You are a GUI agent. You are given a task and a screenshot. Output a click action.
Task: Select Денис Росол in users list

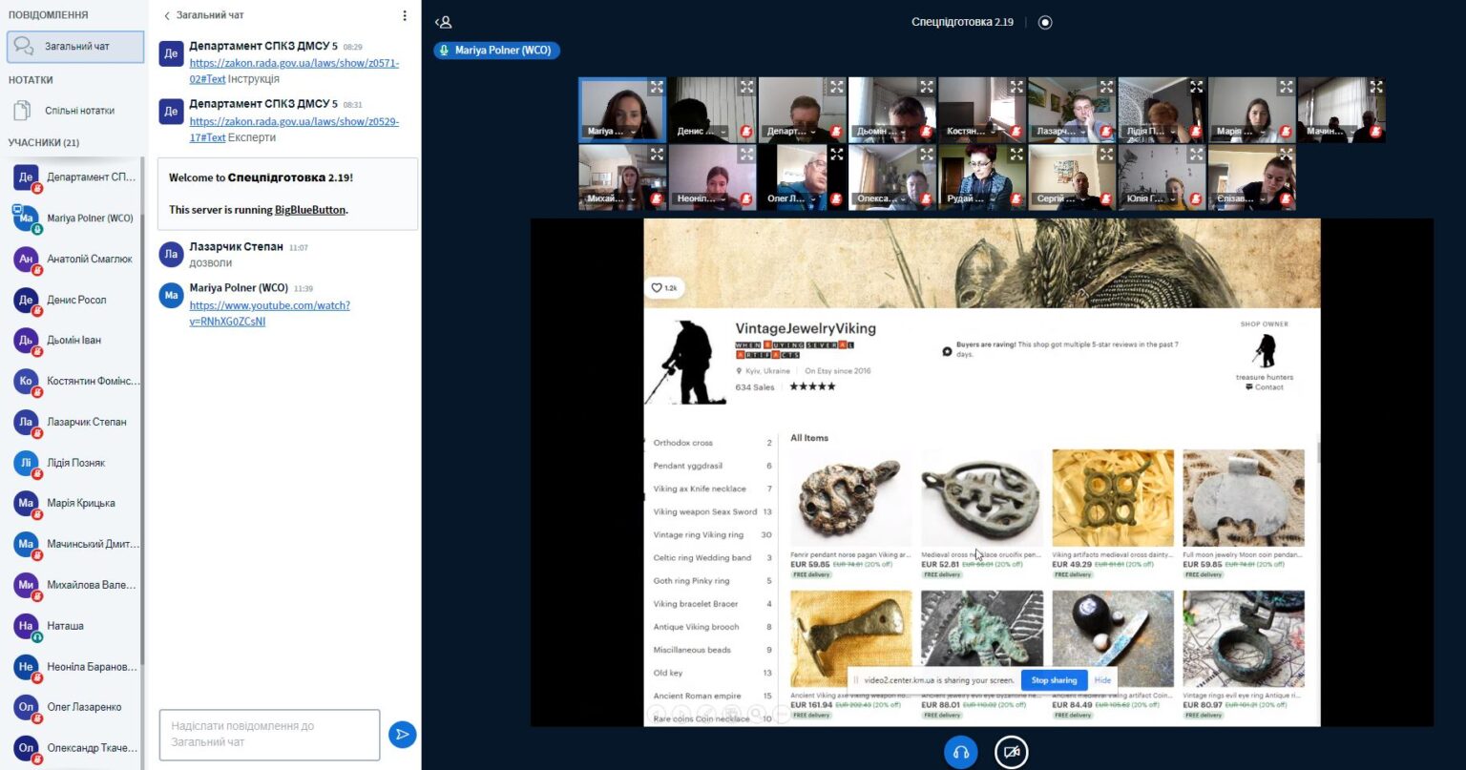point(76,300)
